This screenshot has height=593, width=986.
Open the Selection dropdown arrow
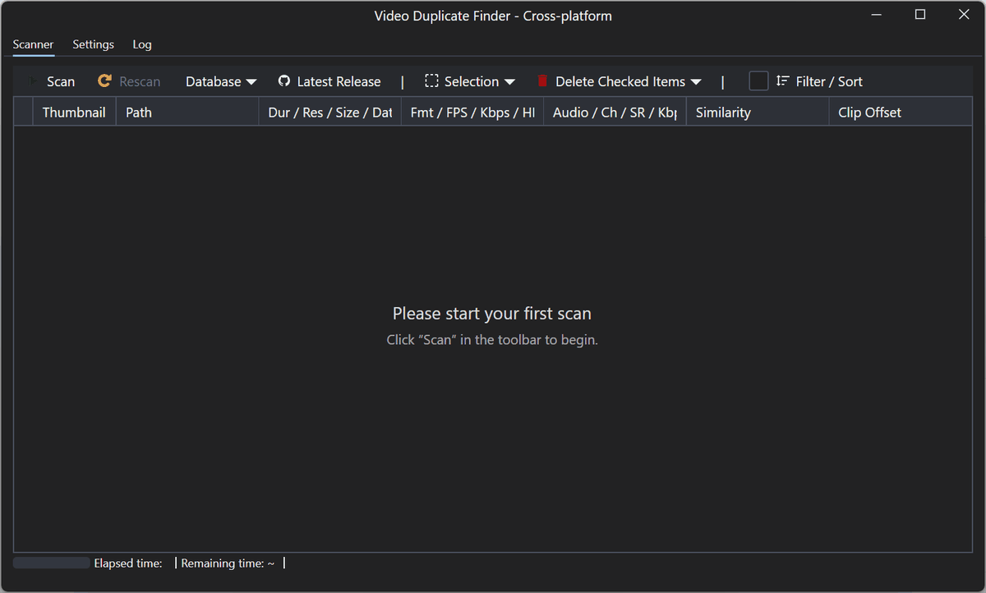click(x=509, y=81)
